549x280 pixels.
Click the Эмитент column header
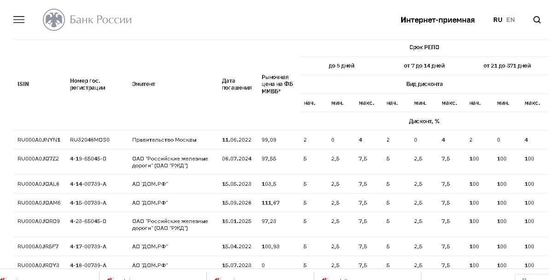pyautogui.click(x=143, y=84)
